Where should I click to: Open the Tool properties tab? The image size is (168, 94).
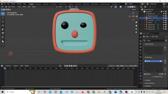(141, 37)
